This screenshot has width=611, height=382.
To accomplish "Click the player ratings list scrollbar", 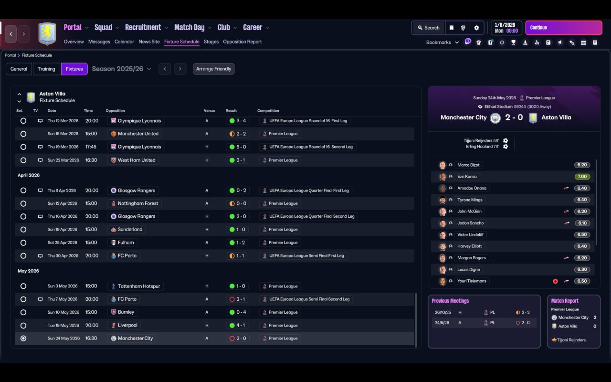I will tap(597, 202).
